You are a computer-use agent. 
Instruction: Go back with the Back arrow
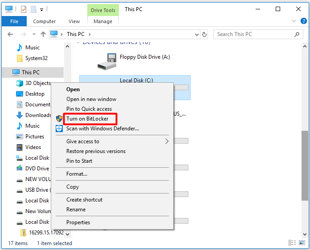pos(10,34)
